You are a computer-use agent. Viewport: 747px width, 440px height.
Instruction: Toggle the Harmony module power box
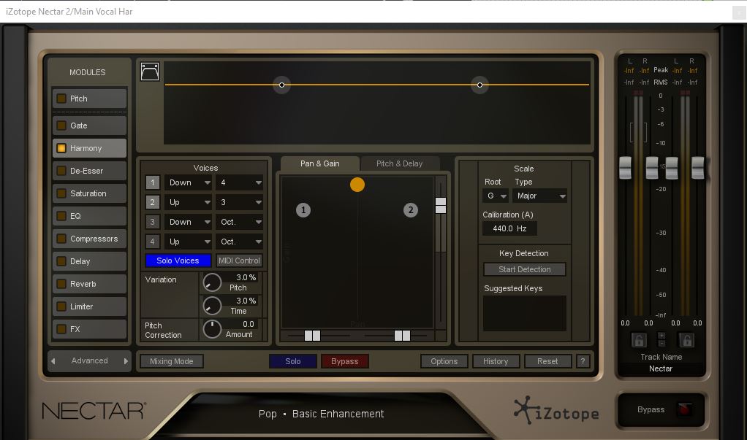tap(61, 148)
